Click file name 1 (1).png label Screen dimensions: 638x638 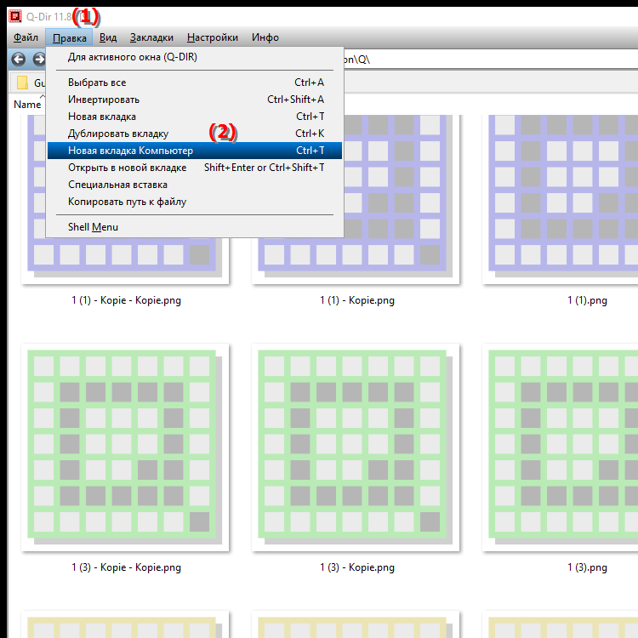coord(587,300)
